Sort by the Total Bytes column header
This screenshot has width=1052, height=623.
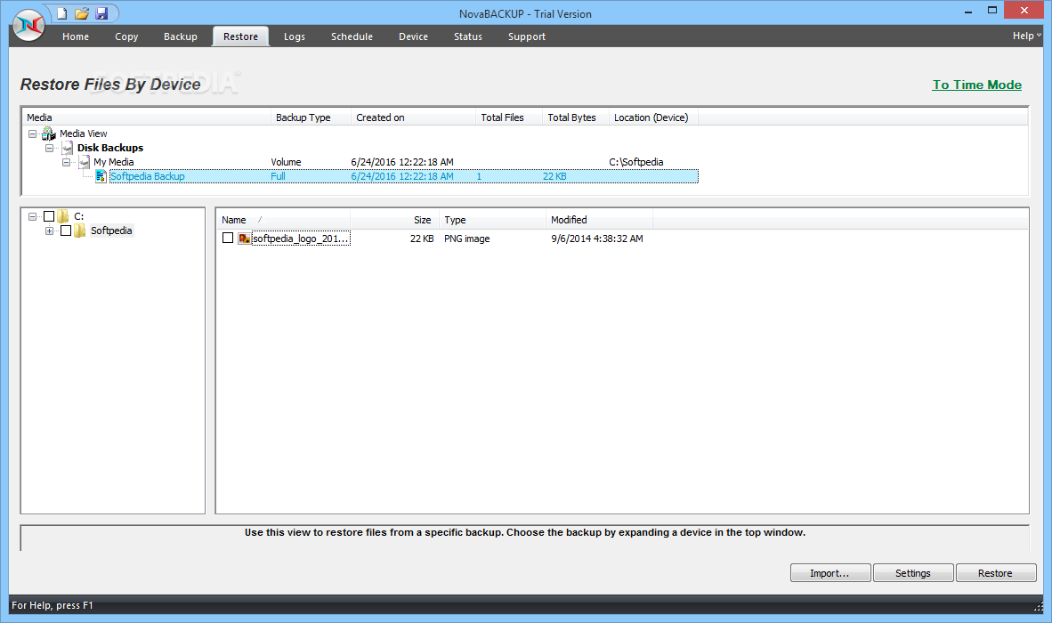click(x=576, y=117)
